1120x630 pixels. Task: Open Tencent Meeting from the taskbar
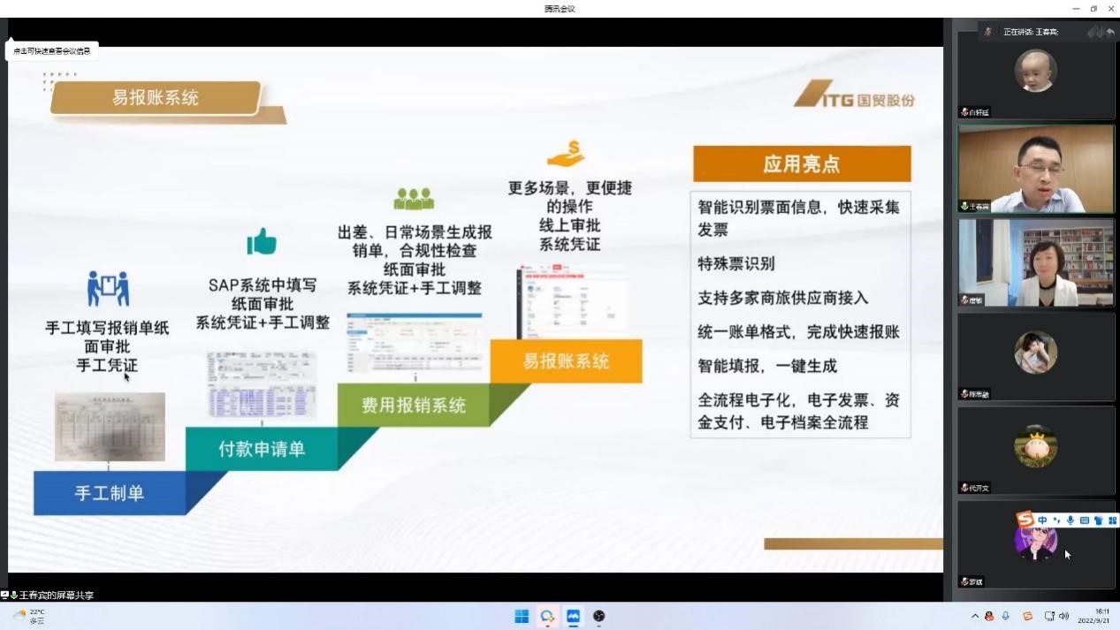[x=573, y=617]
